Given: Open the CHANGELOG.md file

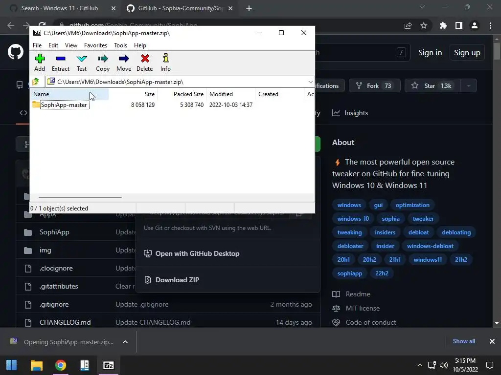Looking at the screenshot, I should tap(65, 322).
